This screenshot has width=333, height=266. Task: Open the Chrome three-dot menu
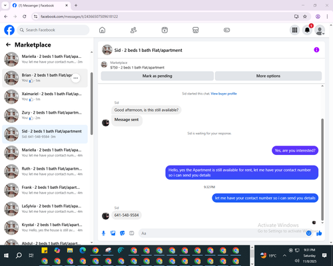coord(327,17)
